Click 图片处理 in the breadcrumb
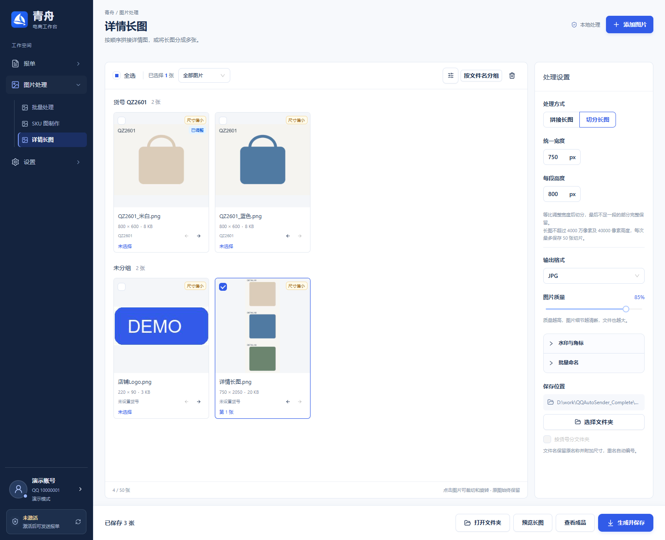The height and width of the screenshot is (540, 665). point(129,12)
